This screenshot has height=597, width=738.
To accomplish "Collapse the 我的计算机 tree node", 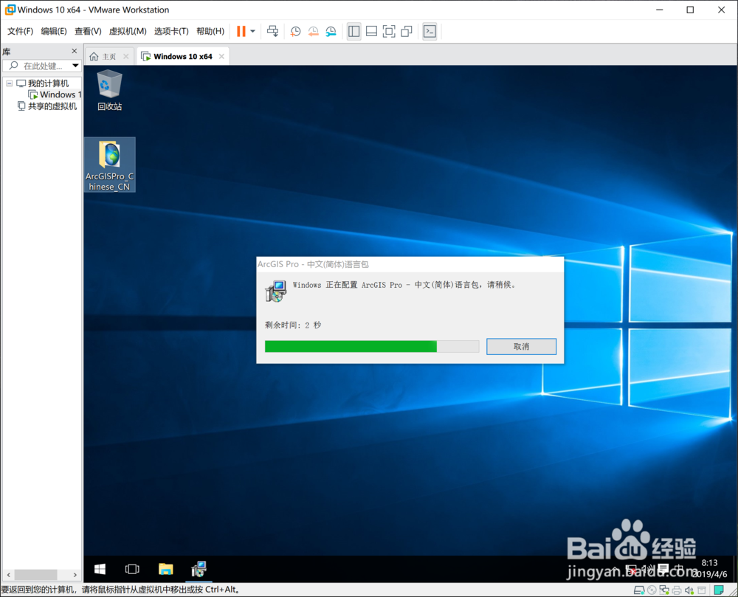I will tap(9, 83).
